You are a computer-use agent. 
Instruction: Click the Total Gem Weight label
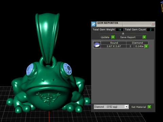[104, 29]
